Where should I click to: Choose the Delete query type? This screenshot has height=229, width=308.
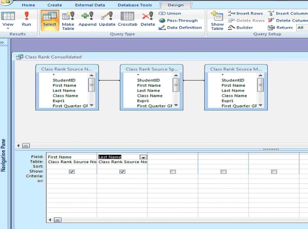point(148,19)
